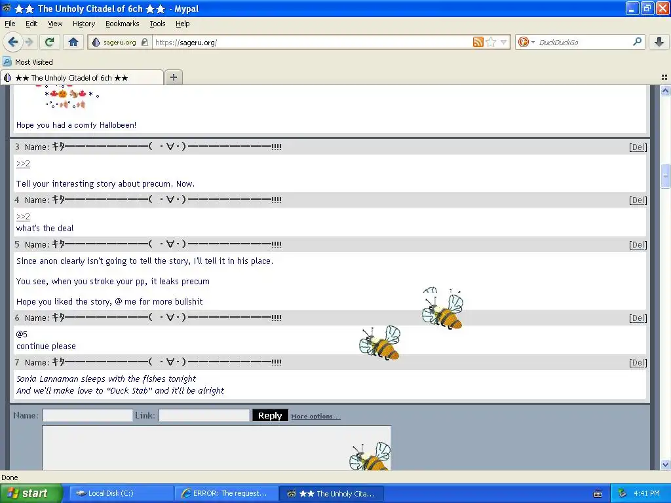Click the text 'continue please'
671x503 pixels.
coord(47,346)
